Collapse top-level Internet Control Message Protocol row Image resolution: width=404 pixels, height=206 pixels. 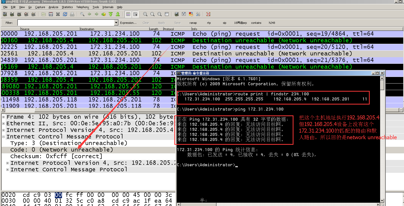point(3,137)
